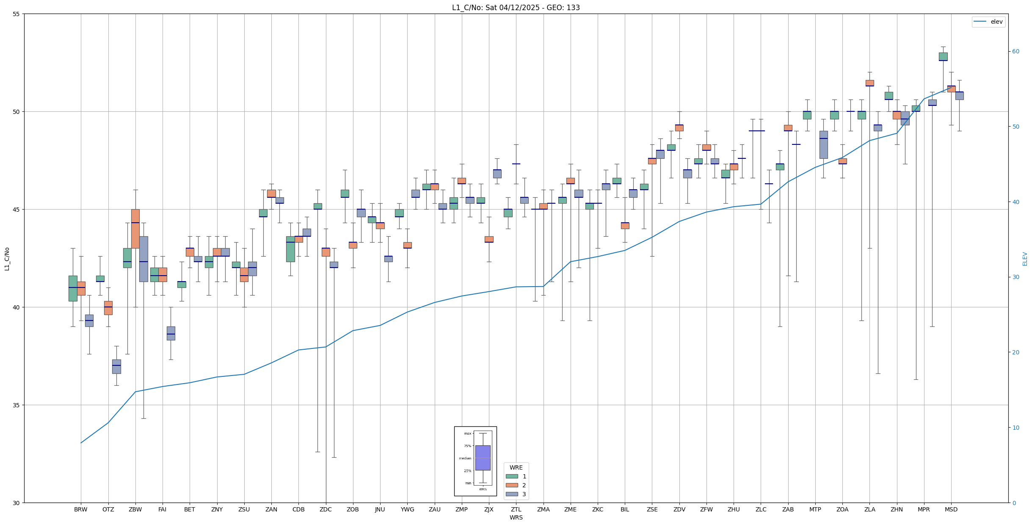The image size is (1032, 525).
Task: Click the green WRE 1 legend swatch
Action: click(512, 476)
